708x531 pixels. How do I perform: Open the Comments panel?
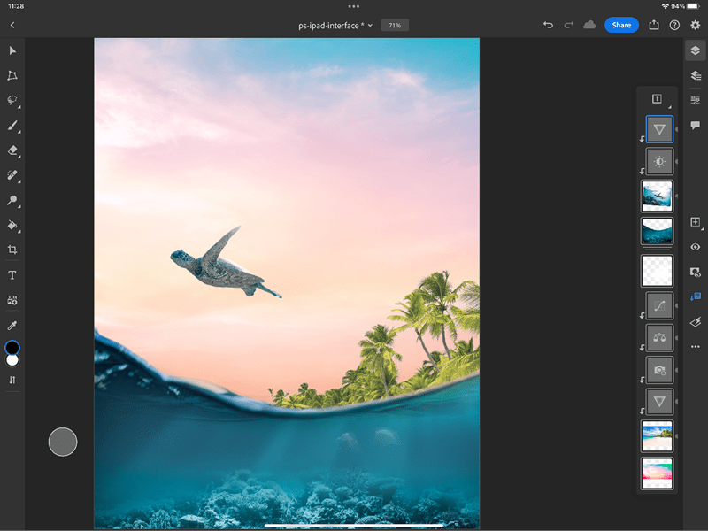tap(696, 125)
